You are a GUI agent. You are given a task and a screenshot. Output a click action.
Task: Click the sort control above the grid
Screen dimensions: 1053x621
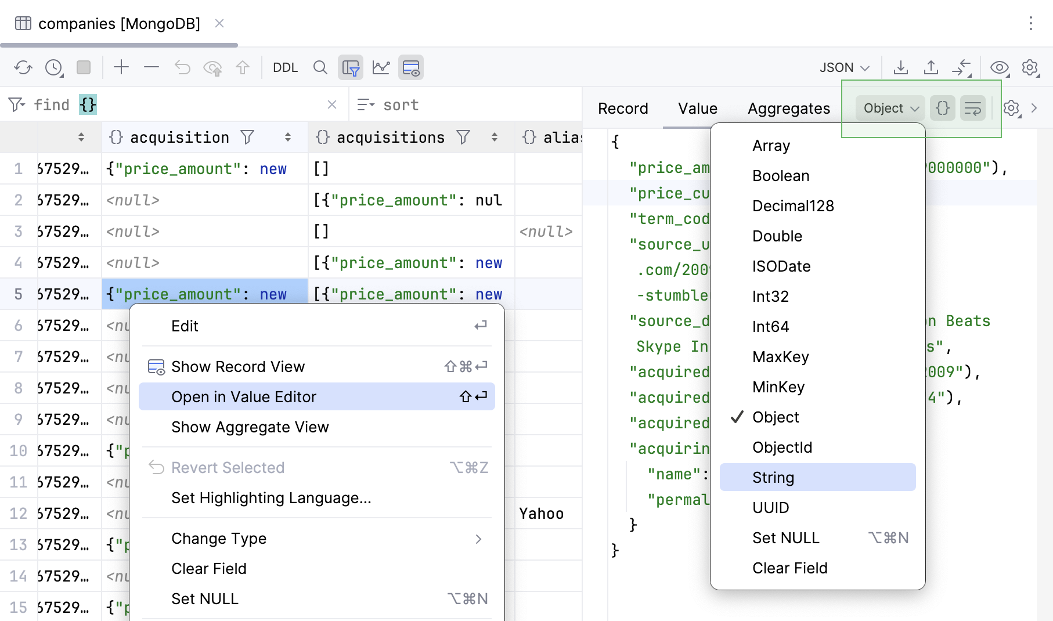tap(388, 104)
